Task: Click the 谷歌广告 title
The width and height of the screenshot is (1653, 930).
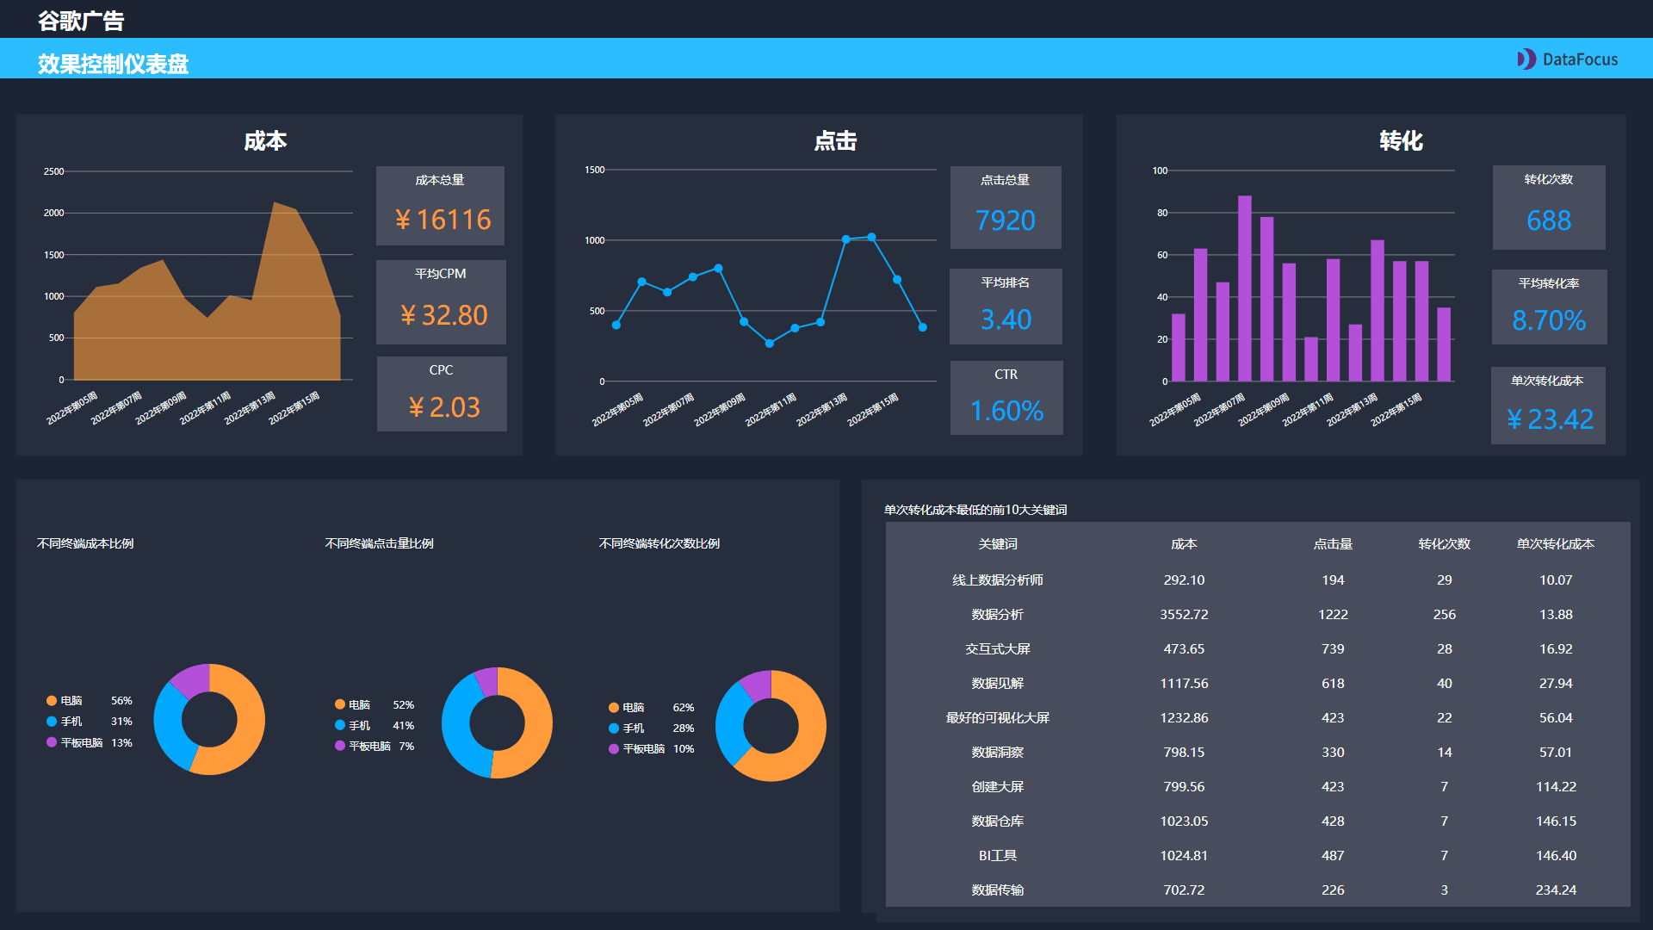Action: [81, 21]
